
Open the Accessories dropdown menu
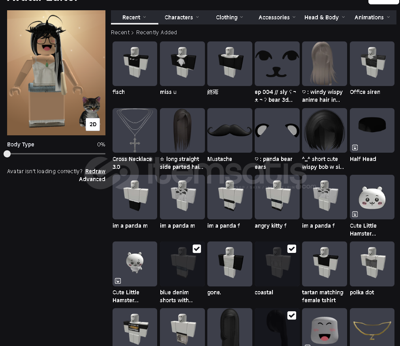coord(277,17)
